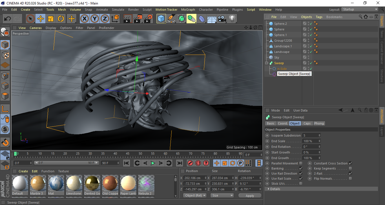Activate the Rotate tool
Screen dimensions: 385x205
pyautogui.click(x=61, y=19)
